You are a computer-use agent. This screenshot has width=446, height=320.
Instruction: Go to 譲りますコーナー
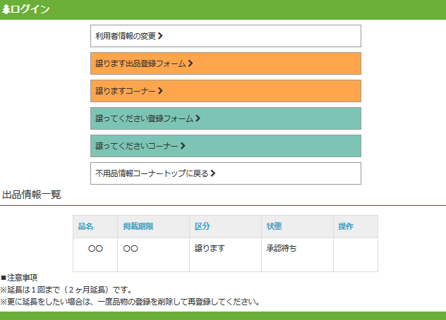(126, 91)
